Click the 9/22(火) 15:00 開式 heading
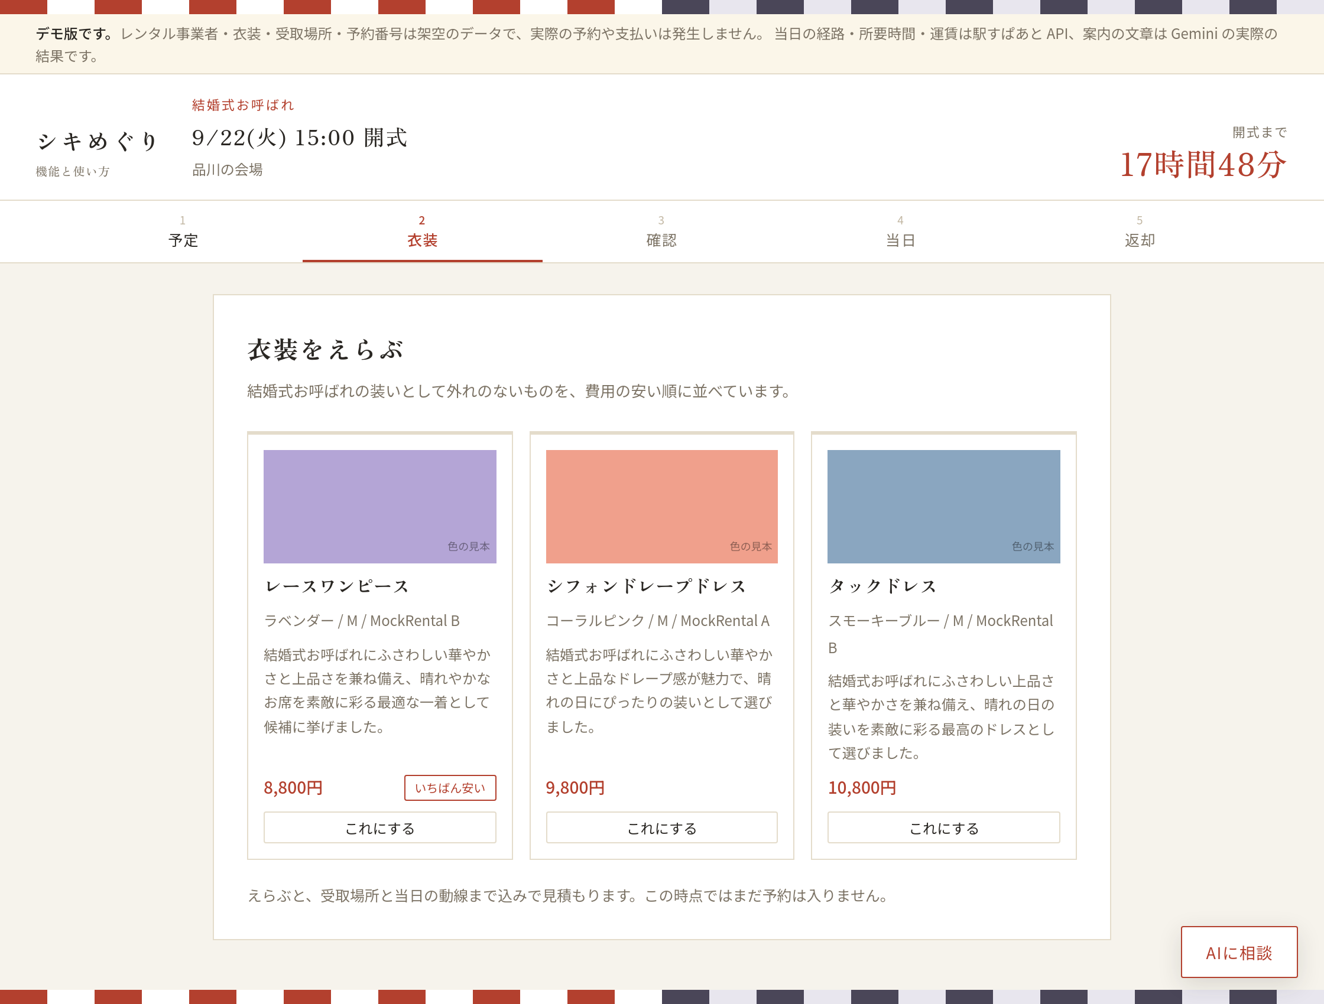The width and height of the screenshot is (1324, 1004). tap(299, 138)
